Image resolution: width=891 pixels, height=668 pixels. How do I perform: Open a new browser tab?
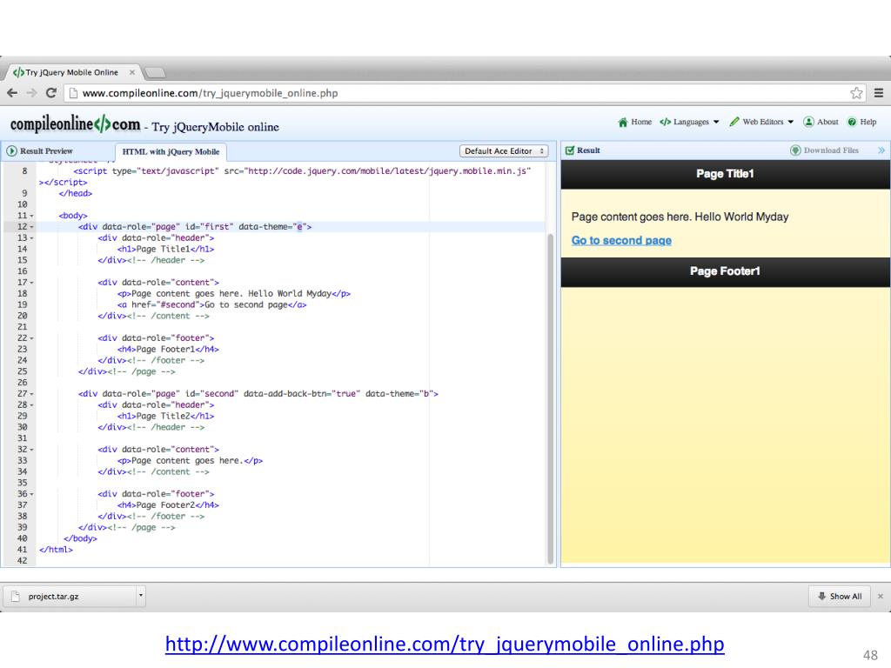click(x=155, y=73)
